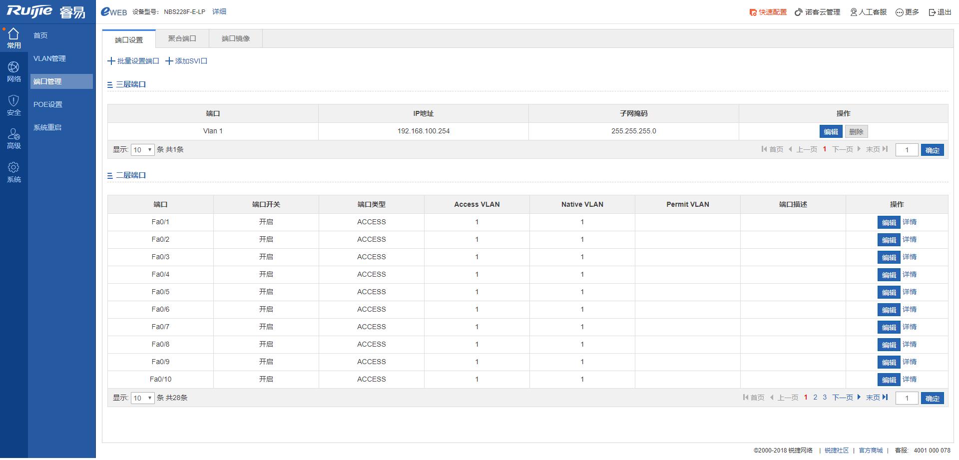Go to page 2 of 二层端口 list

tap(815, 398)
